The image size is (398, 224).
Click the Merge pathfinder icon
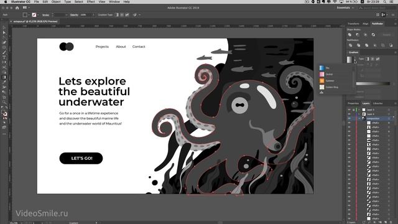click(366, 45)
